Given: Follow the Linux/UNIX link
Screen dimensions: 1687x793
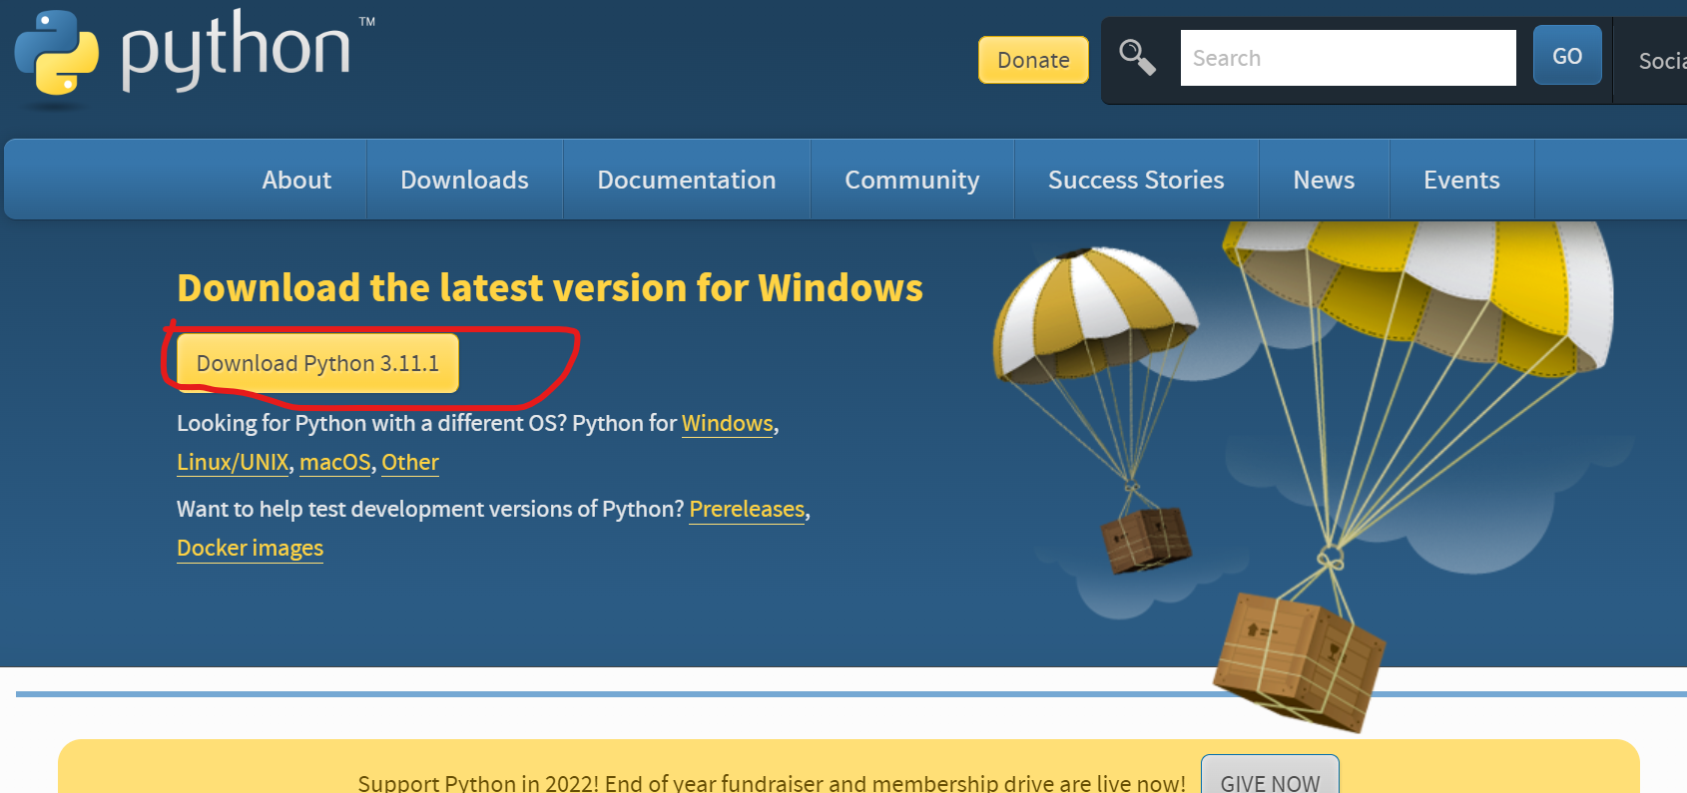Looking at the screenshot, I should point(233,462).
